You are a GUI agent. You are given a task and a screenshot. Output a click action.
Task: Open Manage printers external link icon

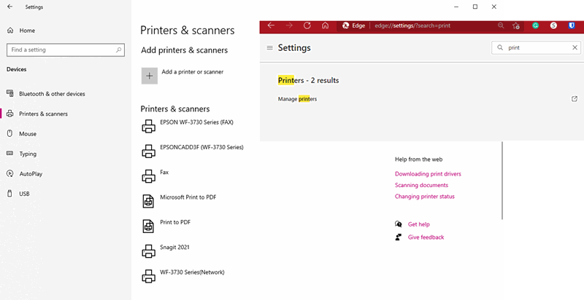point(575,99)
